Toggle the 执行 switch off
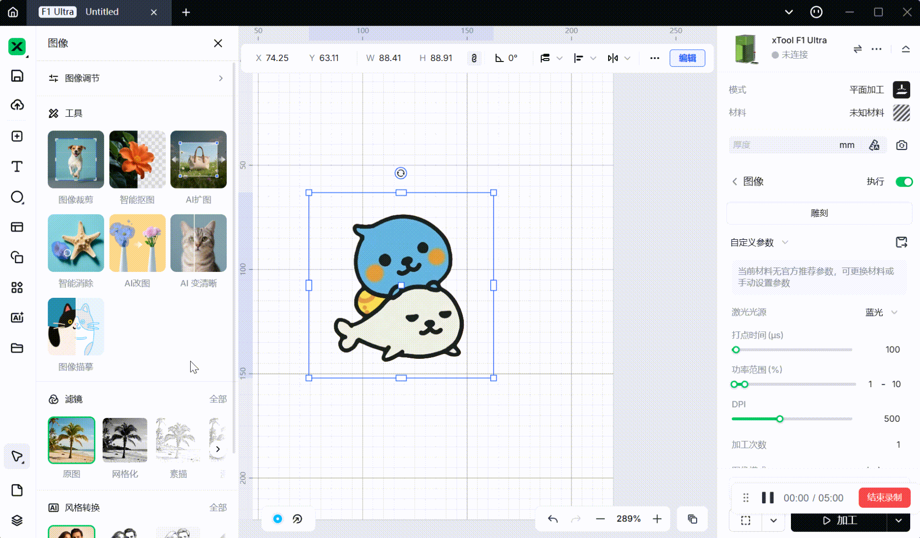 [x=903, y=182]
